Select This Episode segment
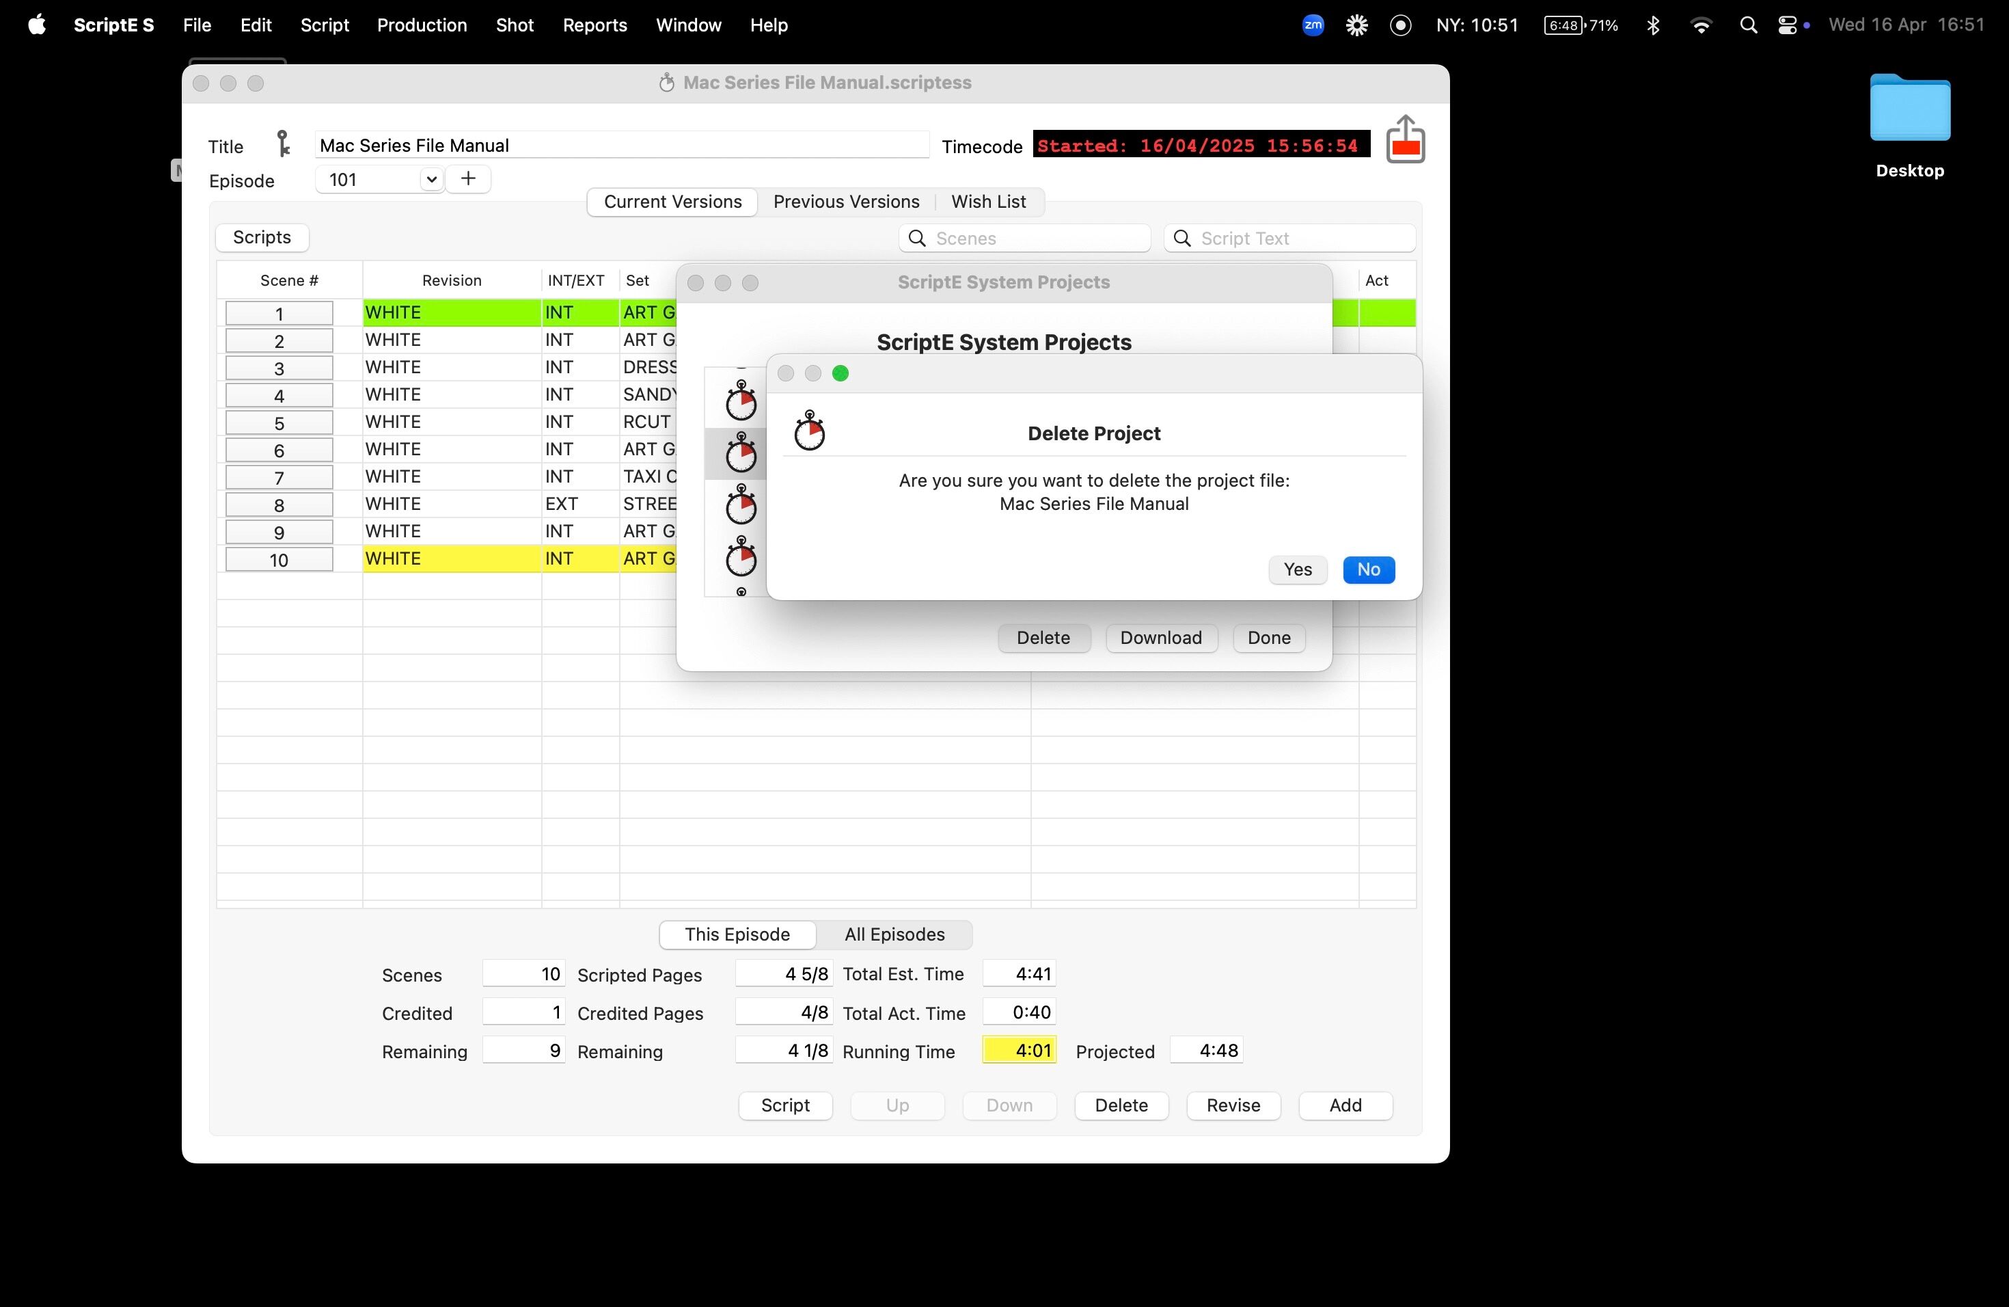2009x1307 pixels. (737, 934)
